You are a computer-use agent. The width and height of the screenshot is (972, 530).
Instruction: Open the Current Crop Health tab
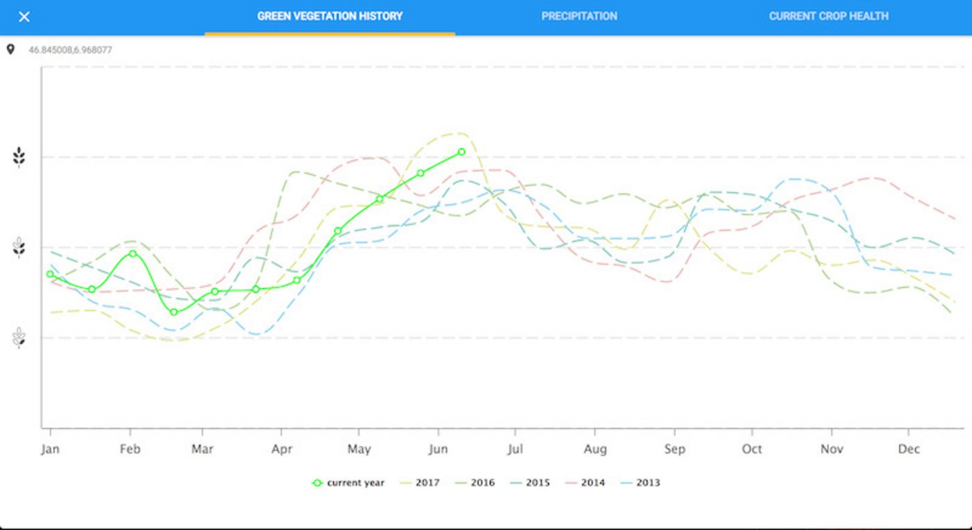pos(828,17)
